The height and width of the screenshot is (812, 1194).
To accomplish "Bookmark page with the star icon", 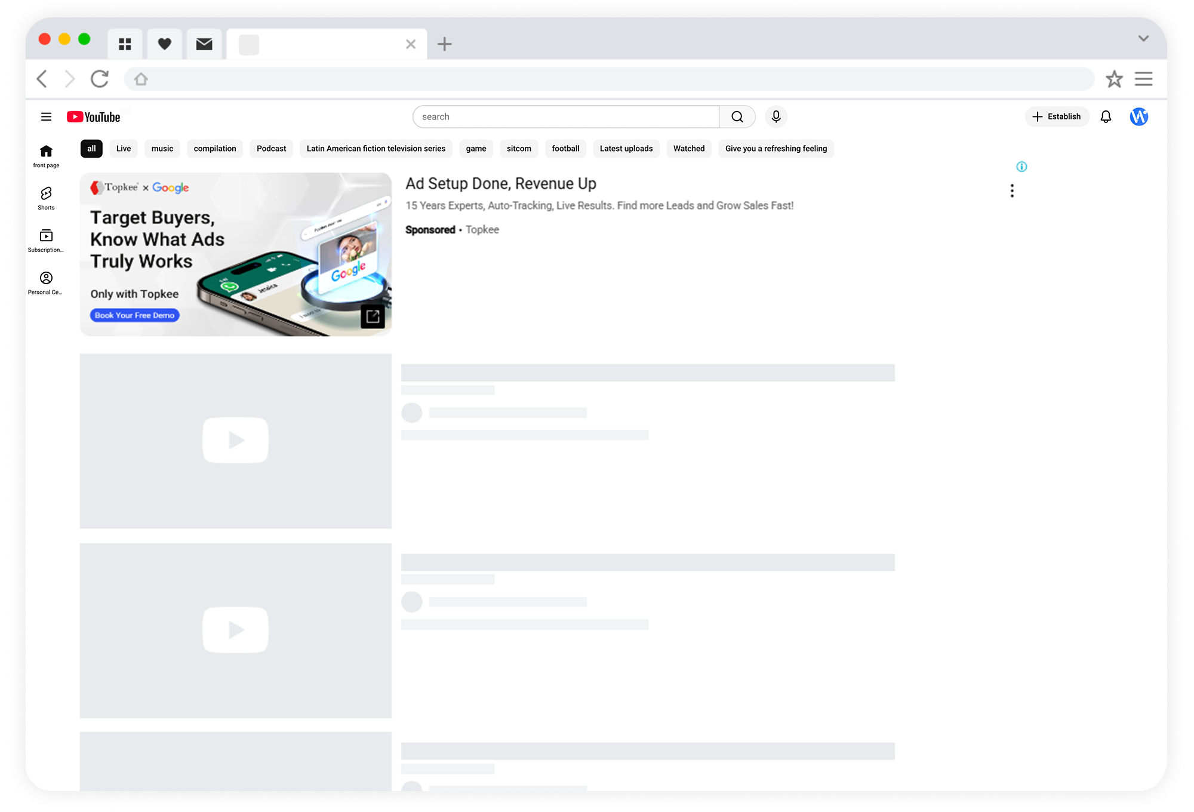I will tap(1113, 79).
